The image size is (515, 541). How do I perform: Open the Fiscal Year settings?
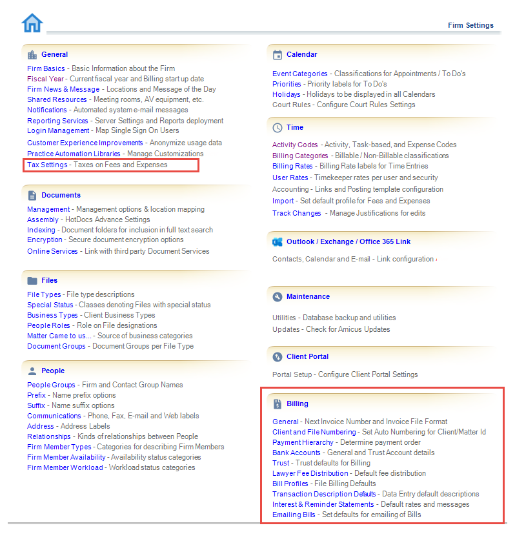click(x=46, y=79)
